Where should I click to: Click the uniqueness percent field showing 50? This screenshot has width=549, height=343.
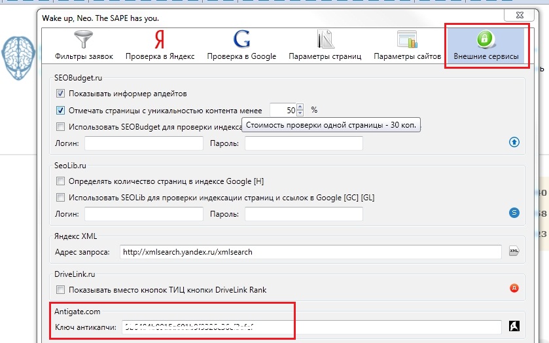click(x=283, y=111)
